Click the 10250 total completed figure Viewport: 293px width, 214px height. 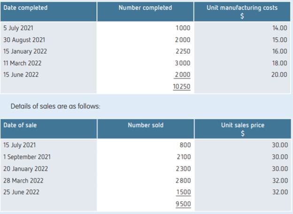(181, 87)
